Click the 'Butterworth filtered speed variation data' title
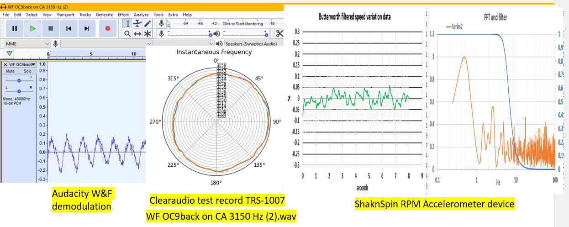The height and width of the screenshot is (227, 569). [x=354, y=17]
